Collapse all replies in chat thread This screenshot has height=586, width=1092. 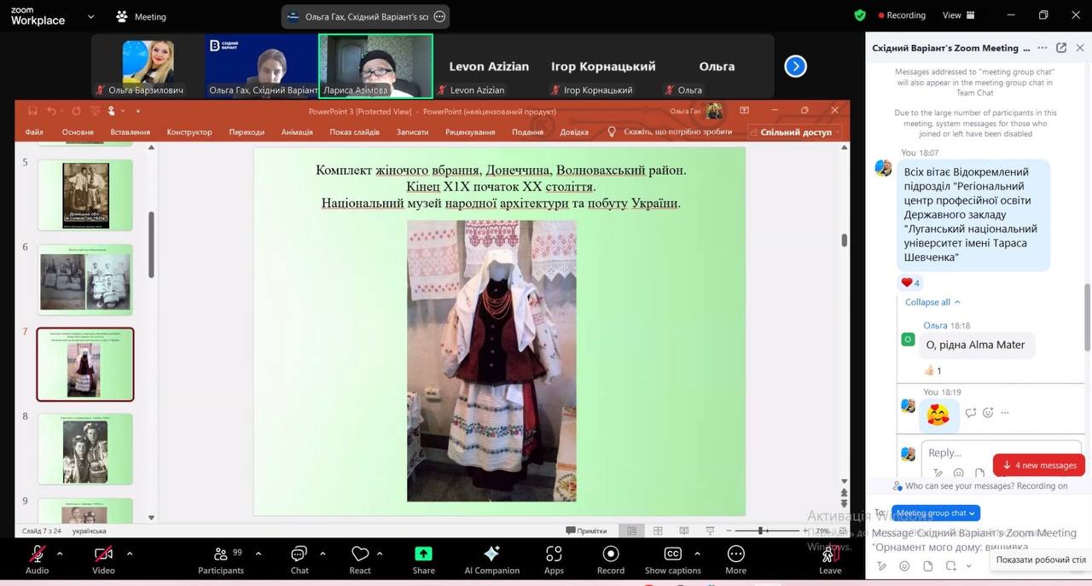tap(932, 302)
